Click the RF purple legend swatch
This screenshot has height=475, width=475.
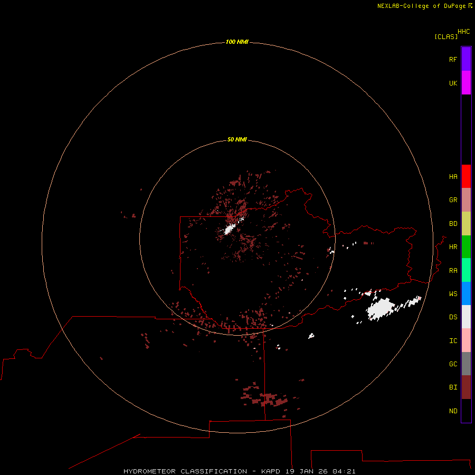coord(466,59)
